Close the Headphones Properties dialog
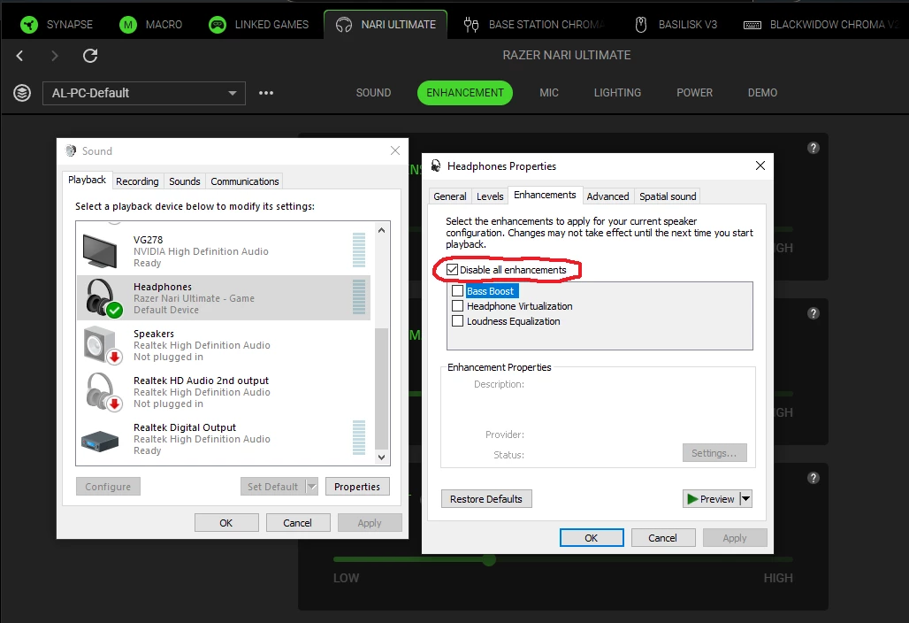Image resolution: width=909 pixels, height=623 pixels. [760, 165]
